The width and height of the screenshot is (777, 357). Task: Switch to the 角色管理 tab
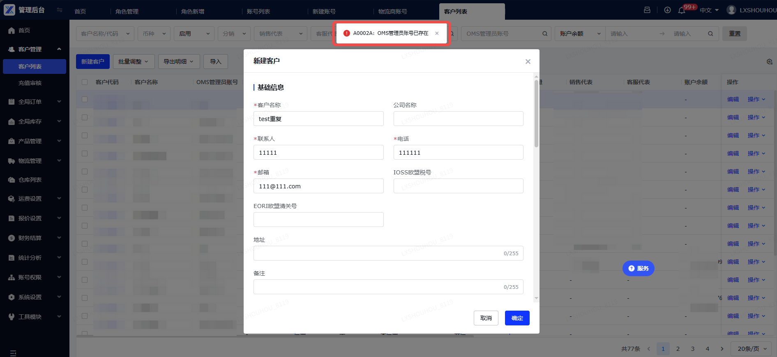(127, 11)
